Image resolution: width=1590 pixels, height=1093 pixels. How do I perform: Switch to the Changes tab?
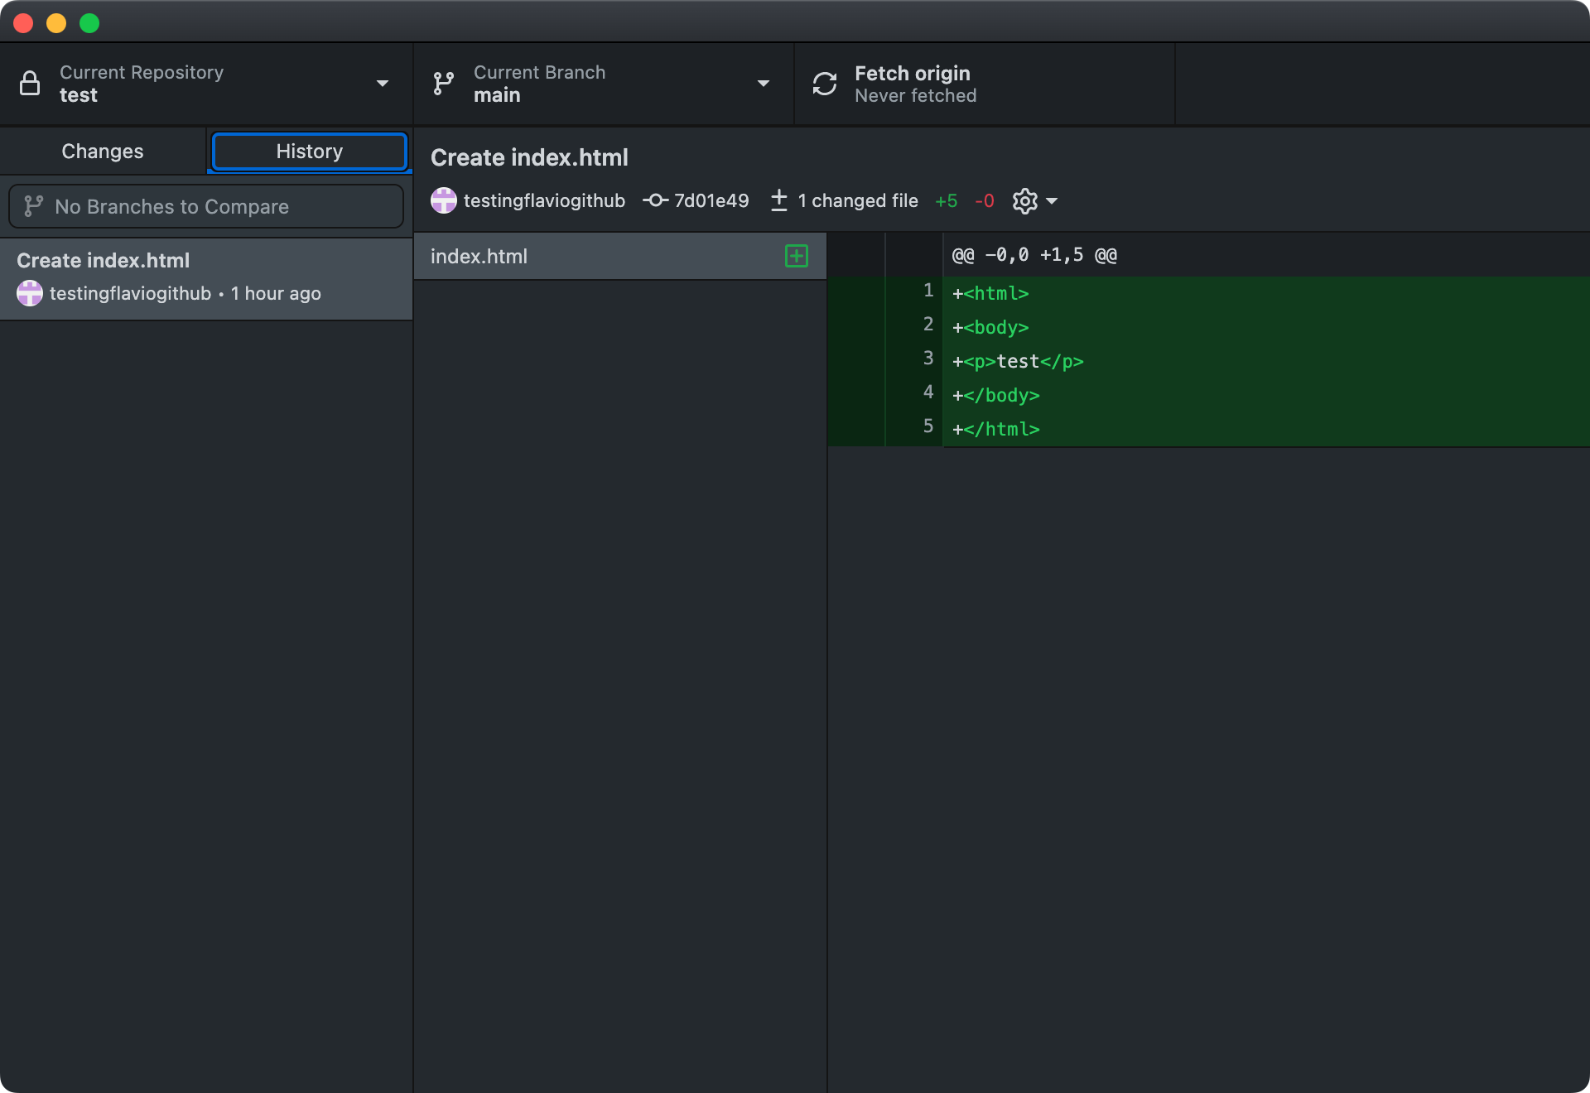tap(103, 152)
